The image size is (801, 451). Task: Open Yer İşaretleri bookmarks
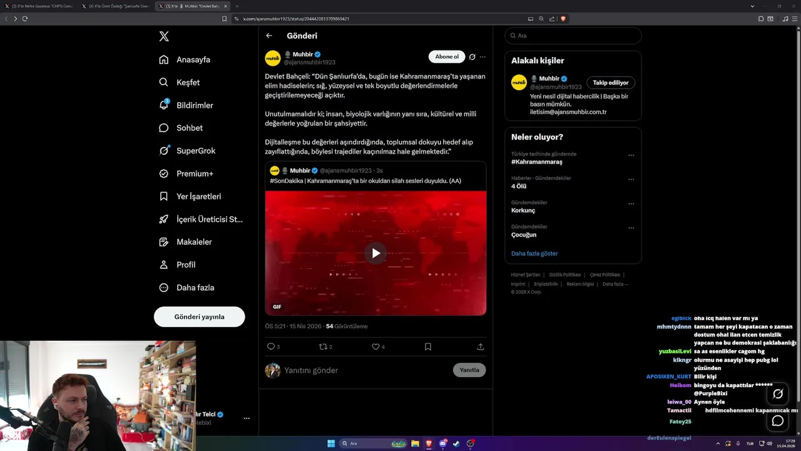click(x=190, y=196)
